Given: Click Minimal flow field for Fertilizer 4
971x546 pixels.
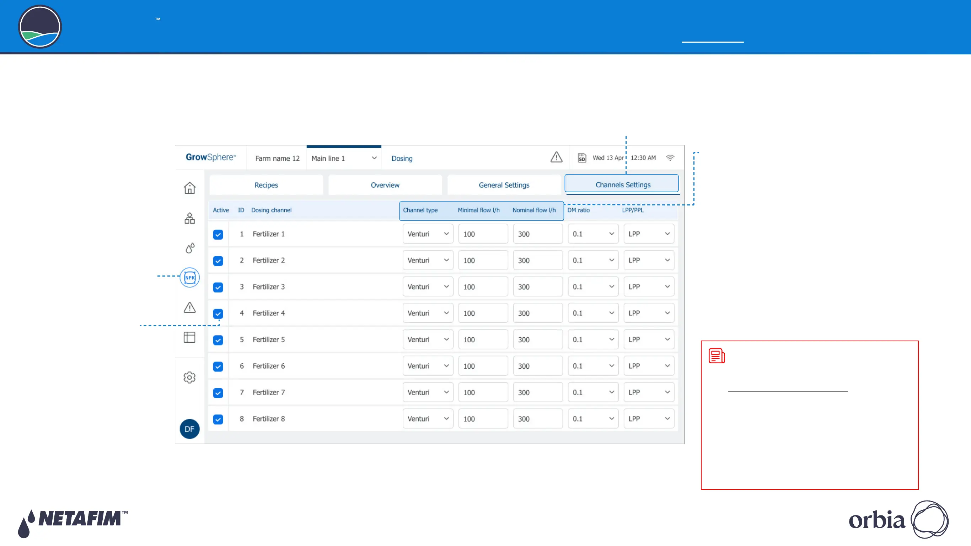Looking at the screenshot, I should (483, 313).
